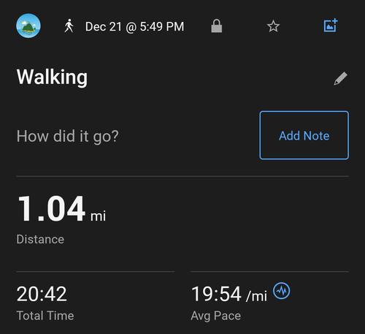
Task: Tap the /mi unit beside average pace
Action: 256,296
